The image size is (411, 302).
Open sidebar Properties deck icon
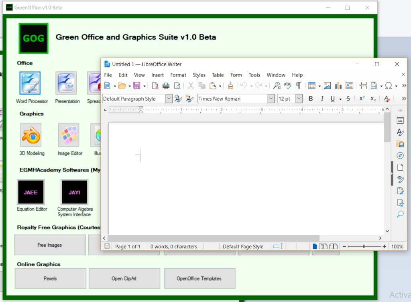point(400,121)
